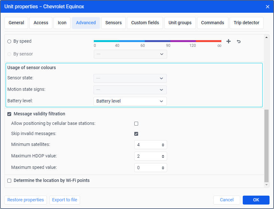Uncheck Message validity filtration

pos(9,114)
